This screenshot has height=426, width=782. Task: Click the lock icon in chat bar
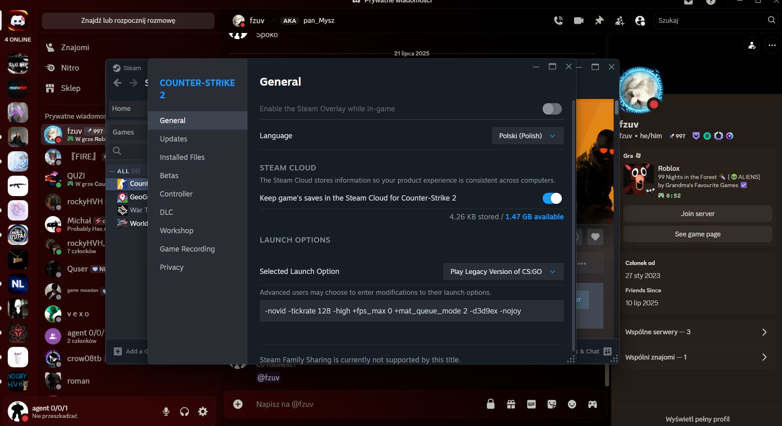point(490,404)
